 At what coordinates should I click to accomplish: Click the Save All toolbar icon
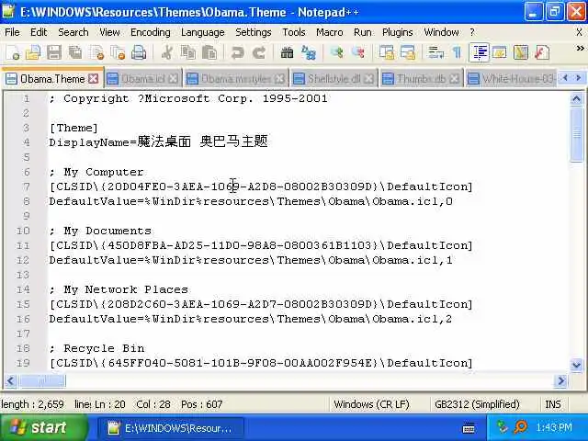[75, 52]
